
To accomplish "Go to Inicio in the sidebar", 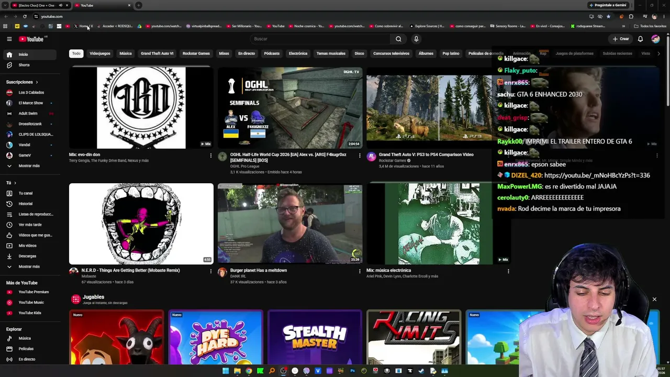I will tap(30, 54).
